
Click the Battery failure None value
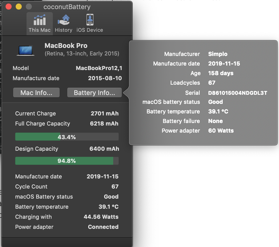pos(216,121)
